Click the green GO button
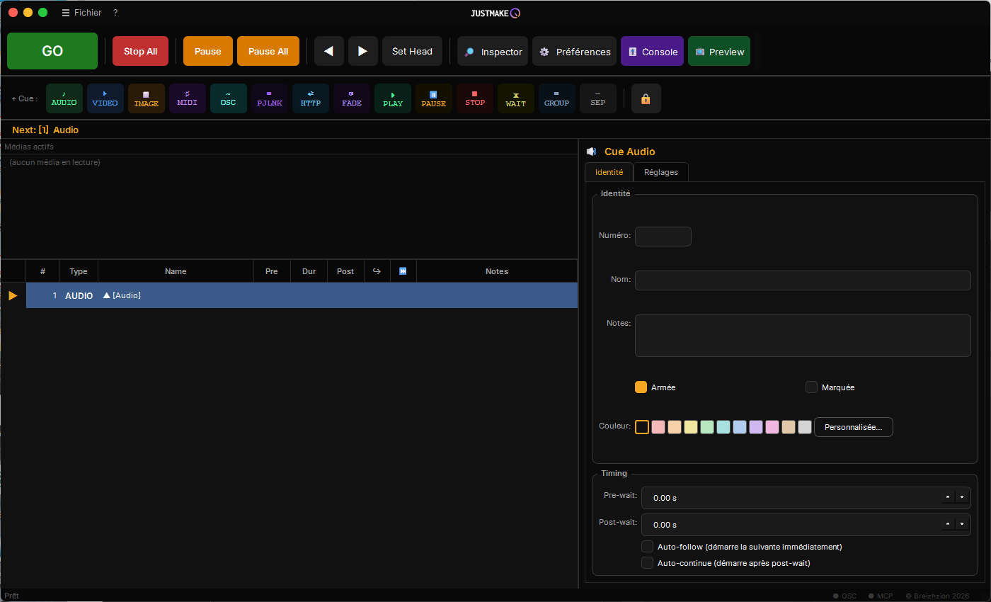Image resolution: width=991 pixels, height=602 pixels. (52, 51)
